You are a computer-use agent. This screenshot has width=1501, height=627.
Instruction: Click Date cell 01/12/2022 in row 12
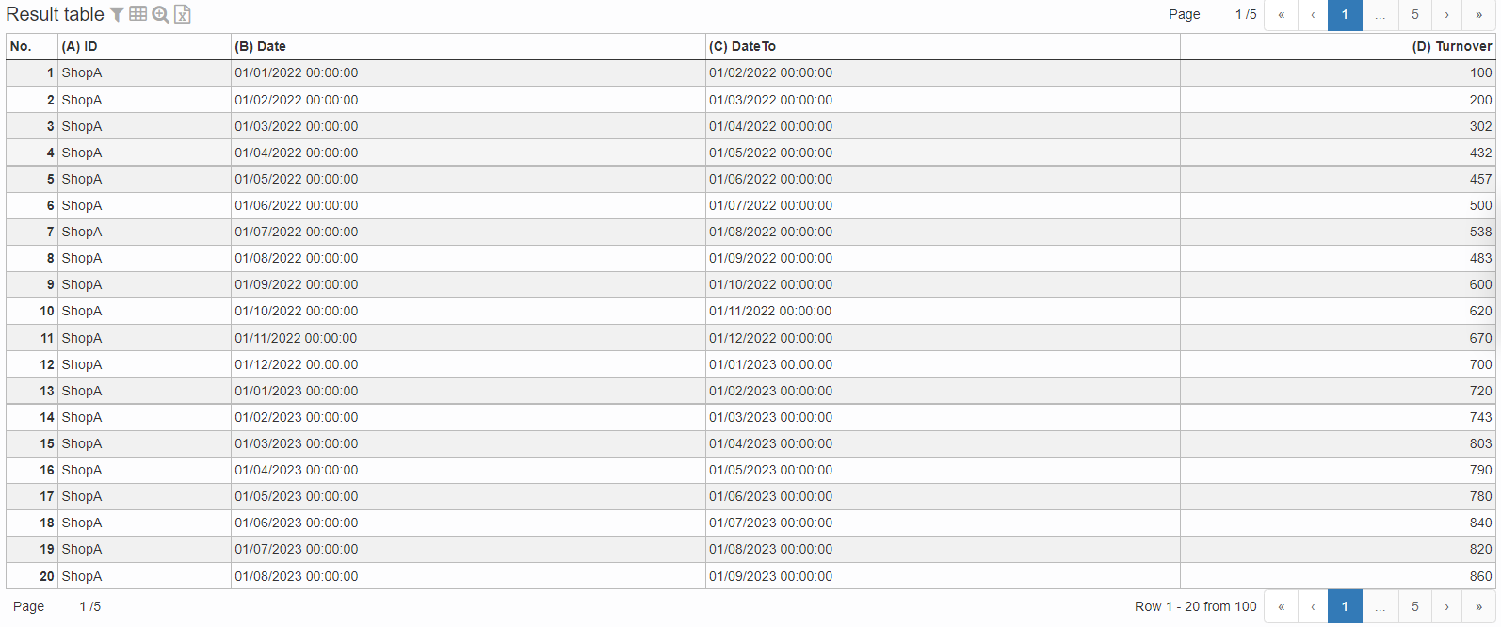point(468,364)
